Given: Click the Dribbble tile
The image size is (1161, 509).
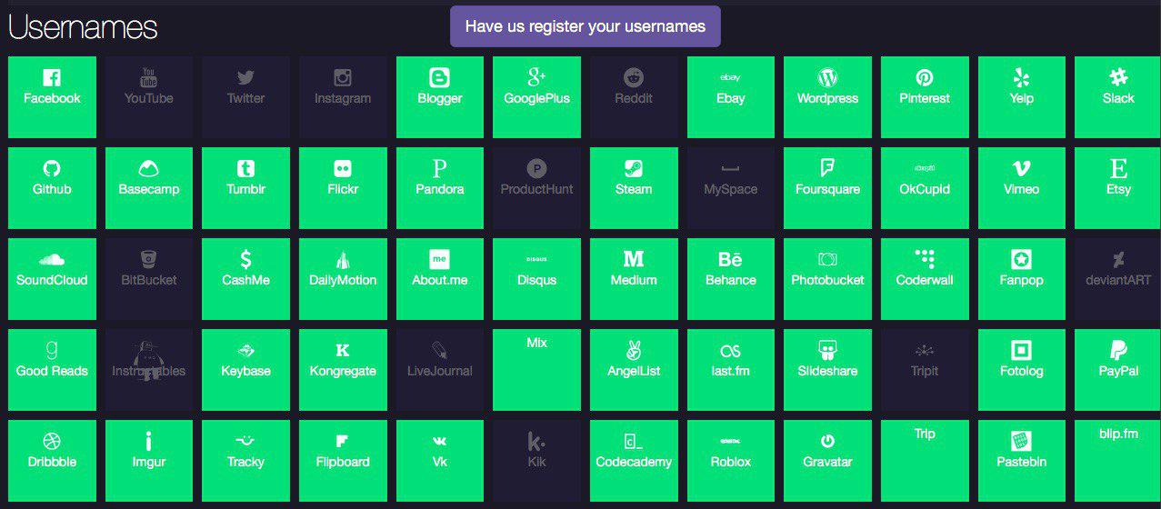Looking at the screenshot, I should point(52,461).
